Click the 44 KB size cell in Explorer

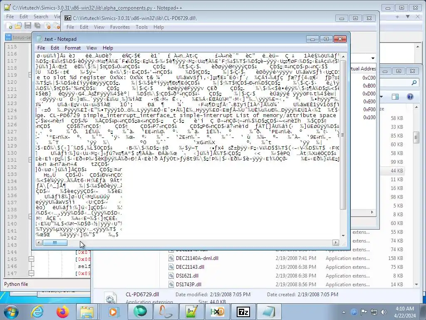click(x=396, y=170)
